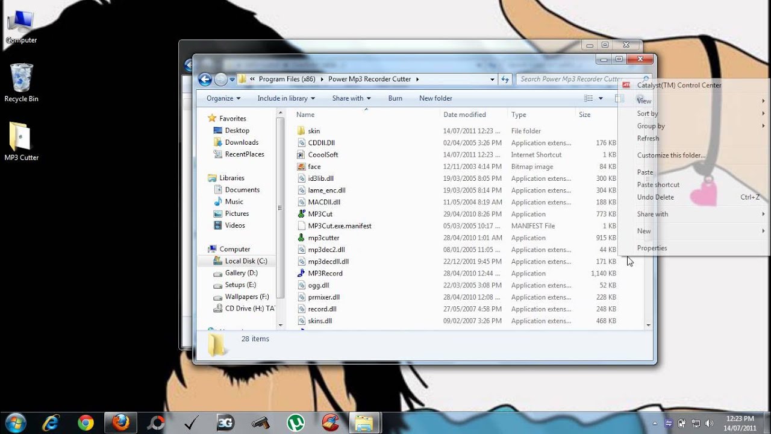Click the Windows Start orb
Viewport: 771px width, 434px height.
(16, 423)
